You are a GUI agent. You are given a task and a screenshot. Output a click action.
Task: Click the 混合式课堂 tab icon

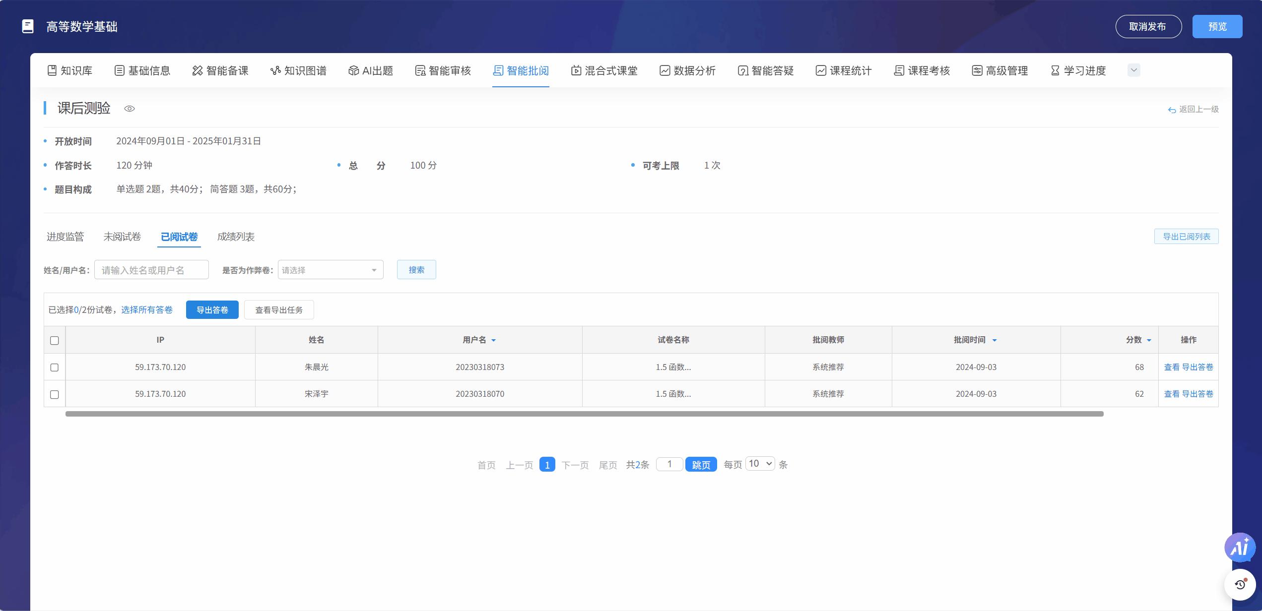click(x=576, y=71)
